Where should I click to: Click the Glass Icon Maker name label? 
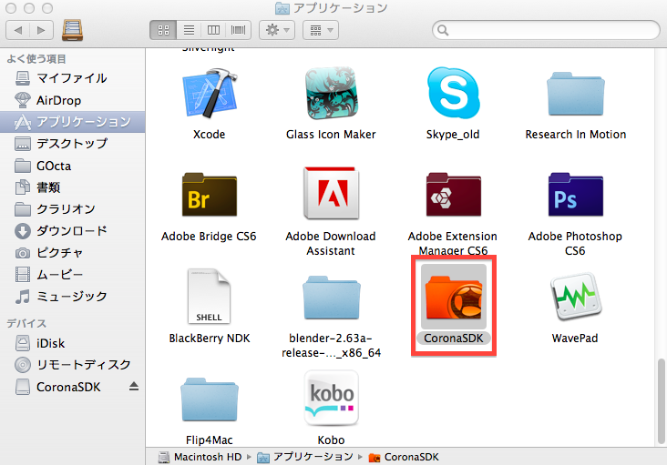pos(331,135)
